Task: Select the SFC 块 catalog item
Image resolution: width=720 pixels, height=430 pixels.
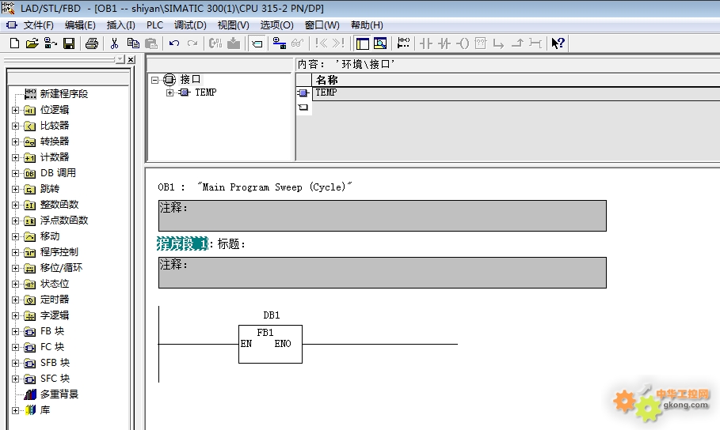Action: coord(55,379)
